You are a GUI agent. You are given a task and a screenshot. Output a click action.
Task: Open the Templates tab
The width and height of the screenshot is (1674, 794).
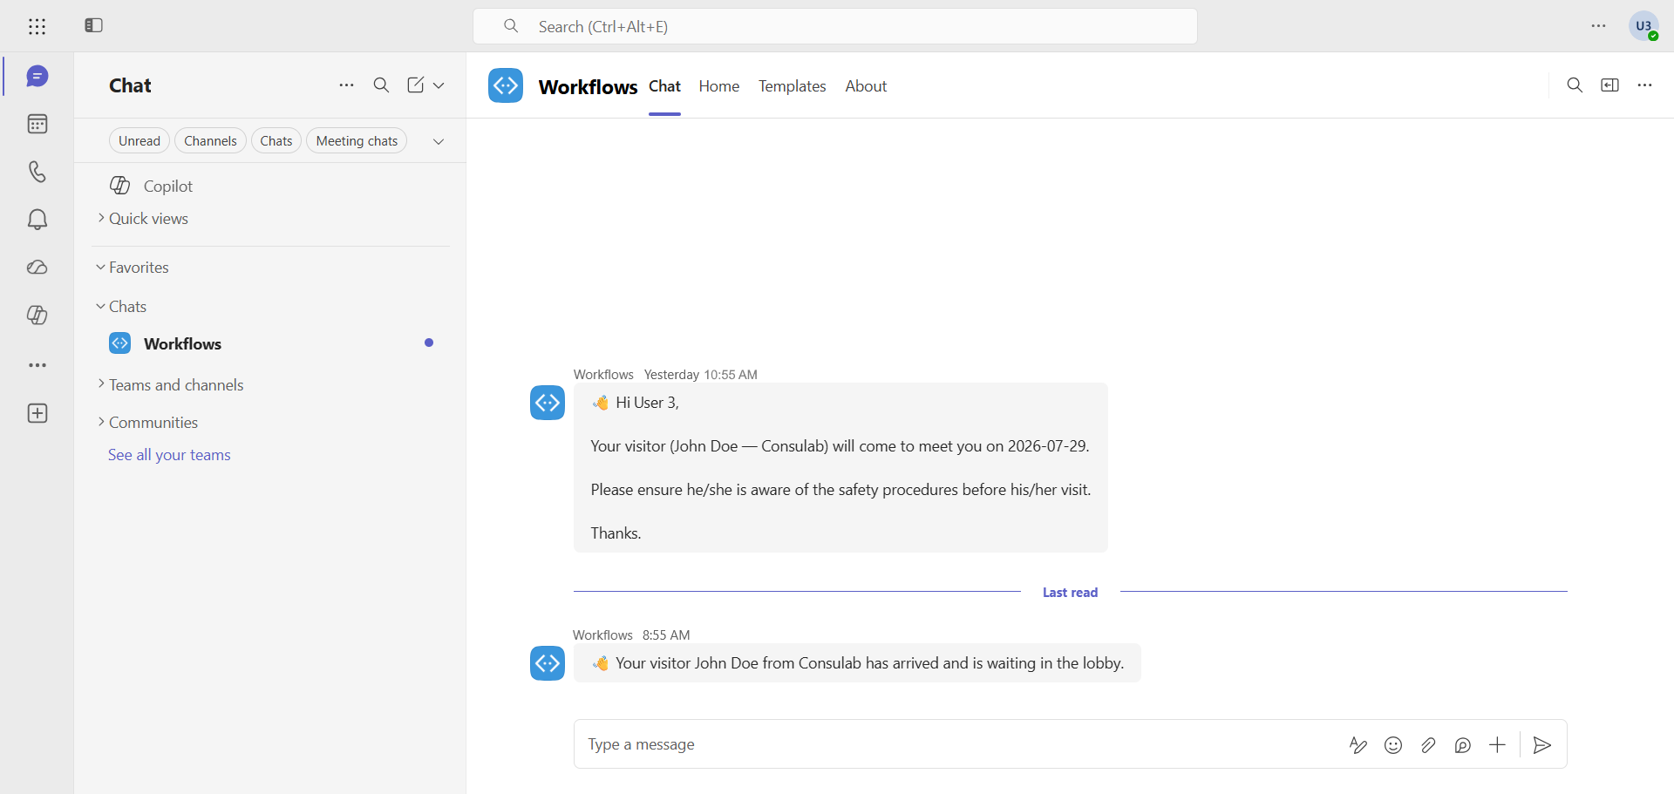(792, 86)
